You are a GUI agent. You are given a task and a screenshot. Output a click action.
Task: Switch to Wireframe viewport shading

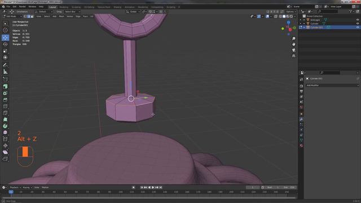[280, 16]
